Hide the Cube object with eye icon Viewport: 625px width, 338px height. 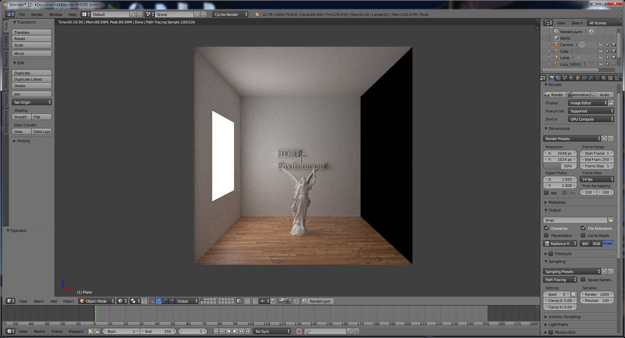tap(601, 51)
